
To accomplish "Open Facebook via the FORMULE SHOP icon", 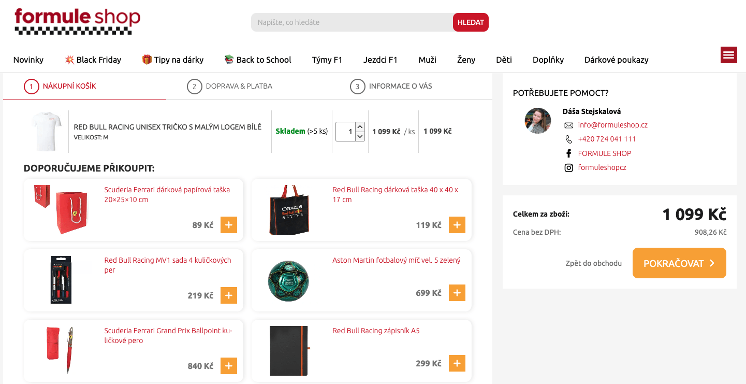I will pos(569,153).
